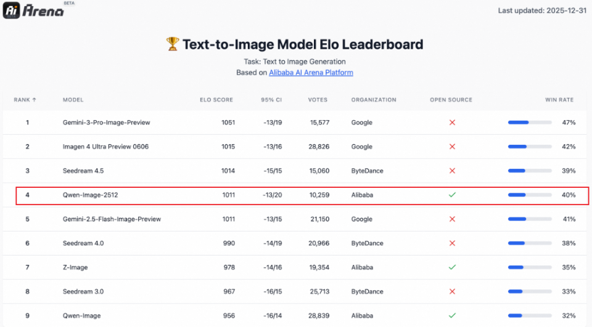This screenshot has height=327, width=592.
Task: Click the red X for Imagen 4 Ultra Preview
Action: [452, 147]
